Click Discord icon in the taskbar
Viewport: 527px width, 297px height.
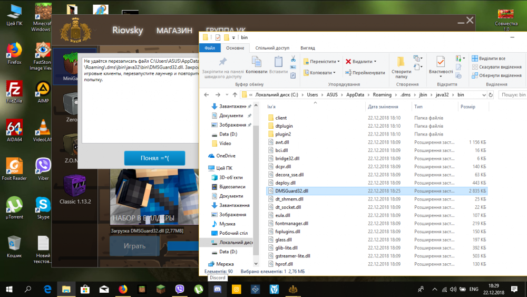point(218,289)
